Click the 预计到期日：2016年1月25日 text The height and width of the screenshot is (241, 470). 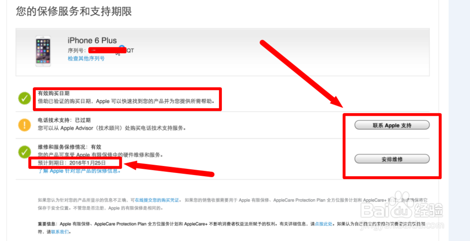coord(72,163)
